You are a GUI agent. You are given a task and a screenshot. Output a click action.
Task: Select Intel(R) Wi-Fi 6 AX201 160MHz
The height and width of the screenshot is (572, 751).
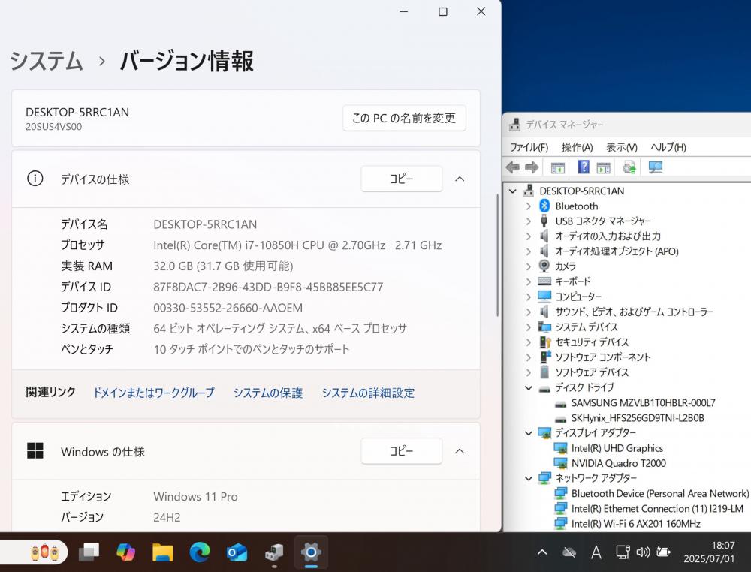coord(635,524)
